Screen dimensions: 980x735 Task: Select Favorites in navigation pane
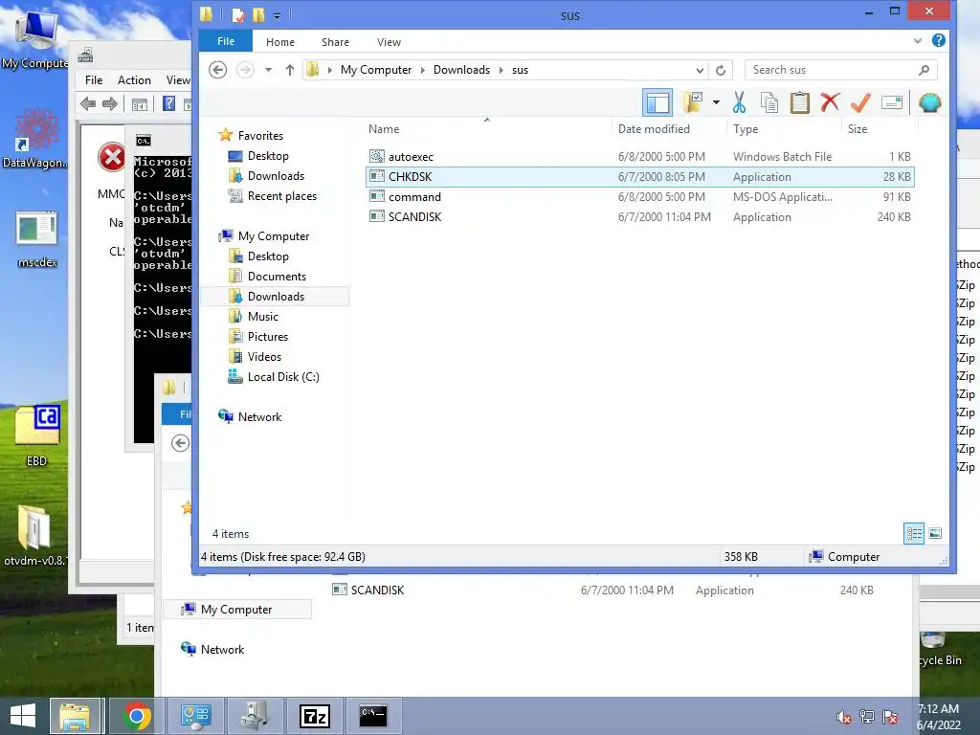[x=251, y=135]
